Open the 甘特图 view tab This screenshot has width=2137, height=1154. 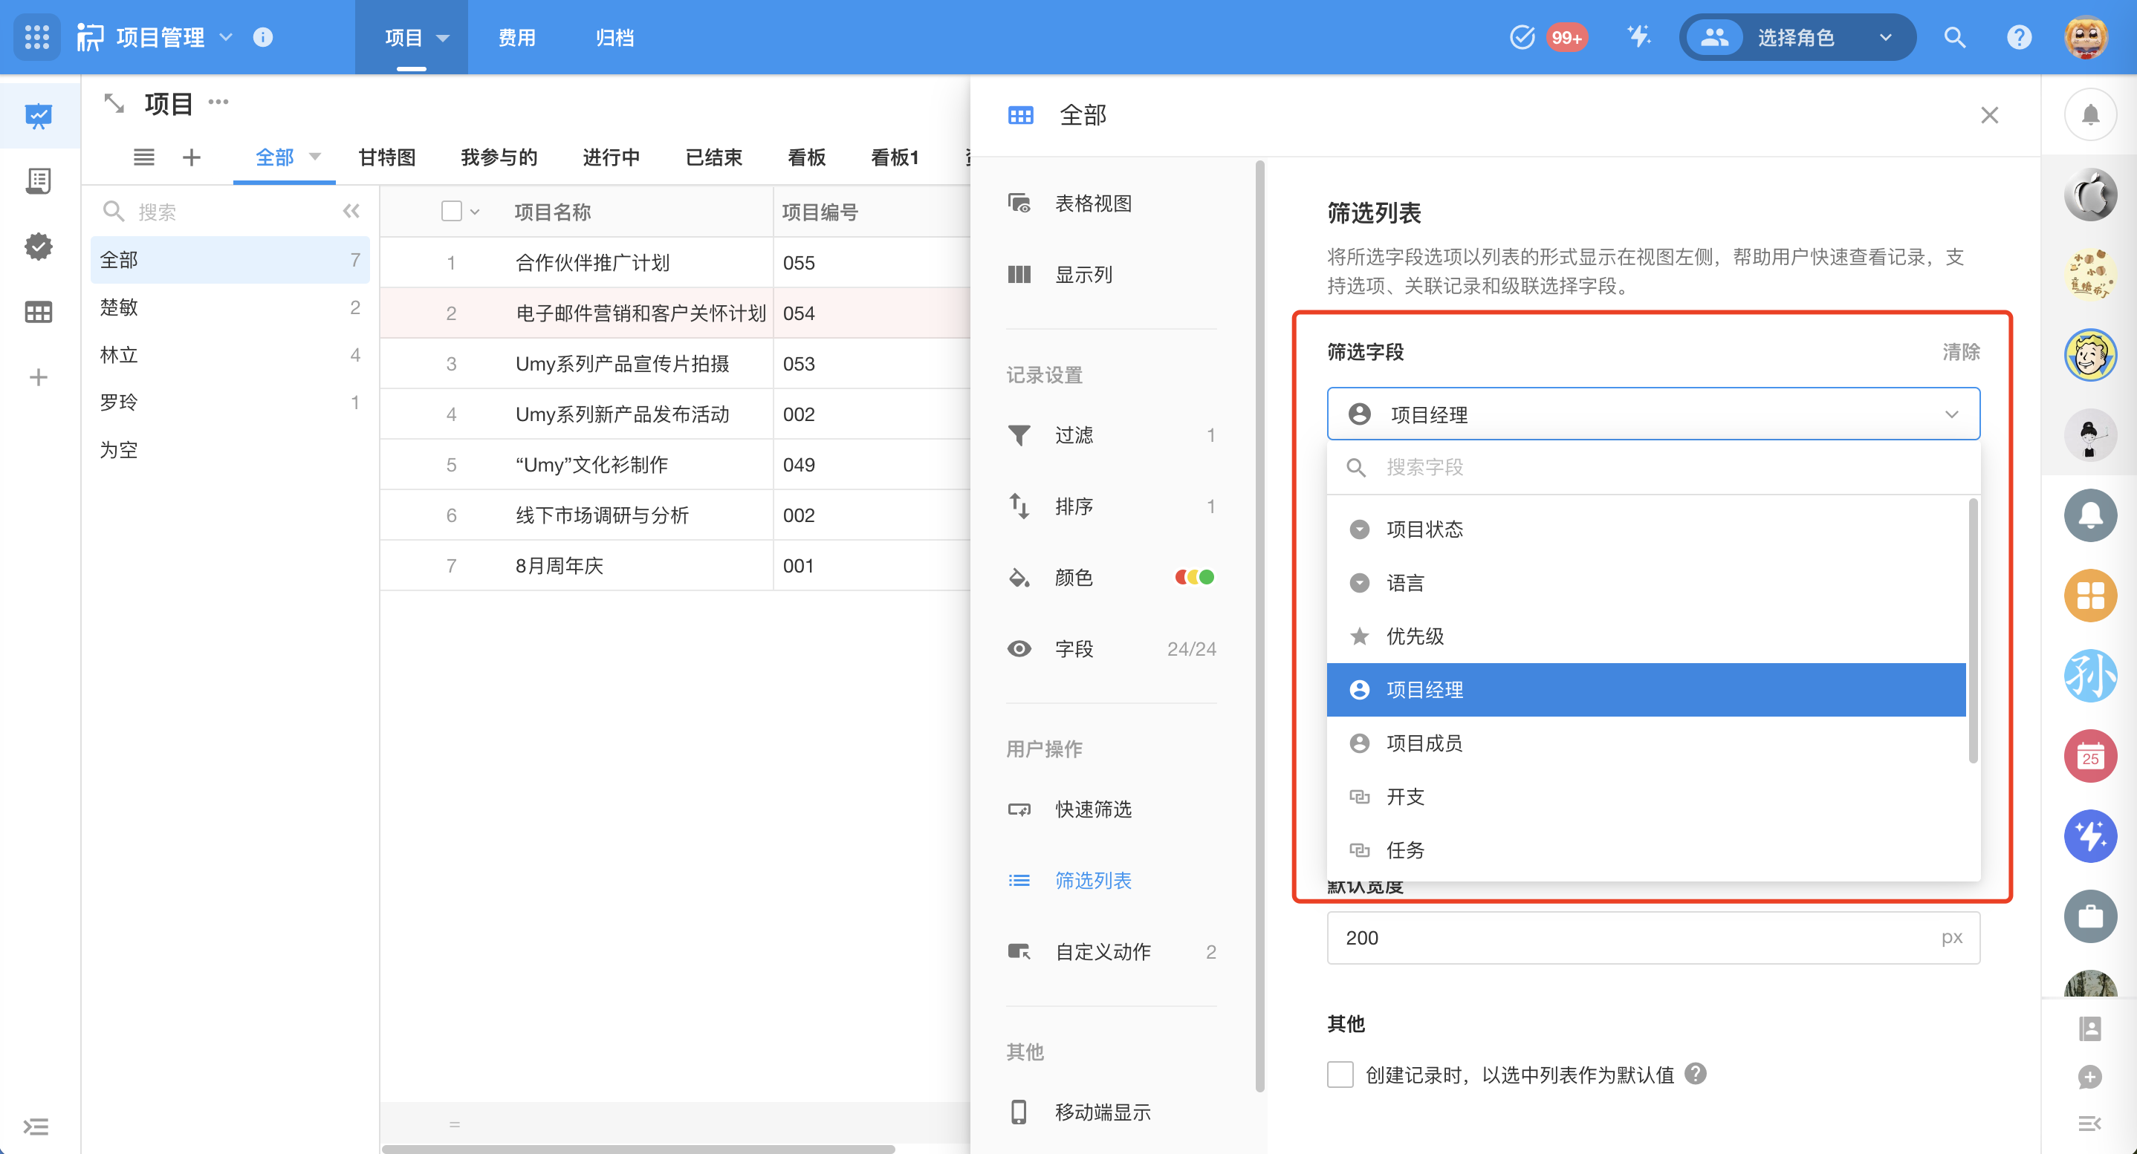[x=386, y=157]
